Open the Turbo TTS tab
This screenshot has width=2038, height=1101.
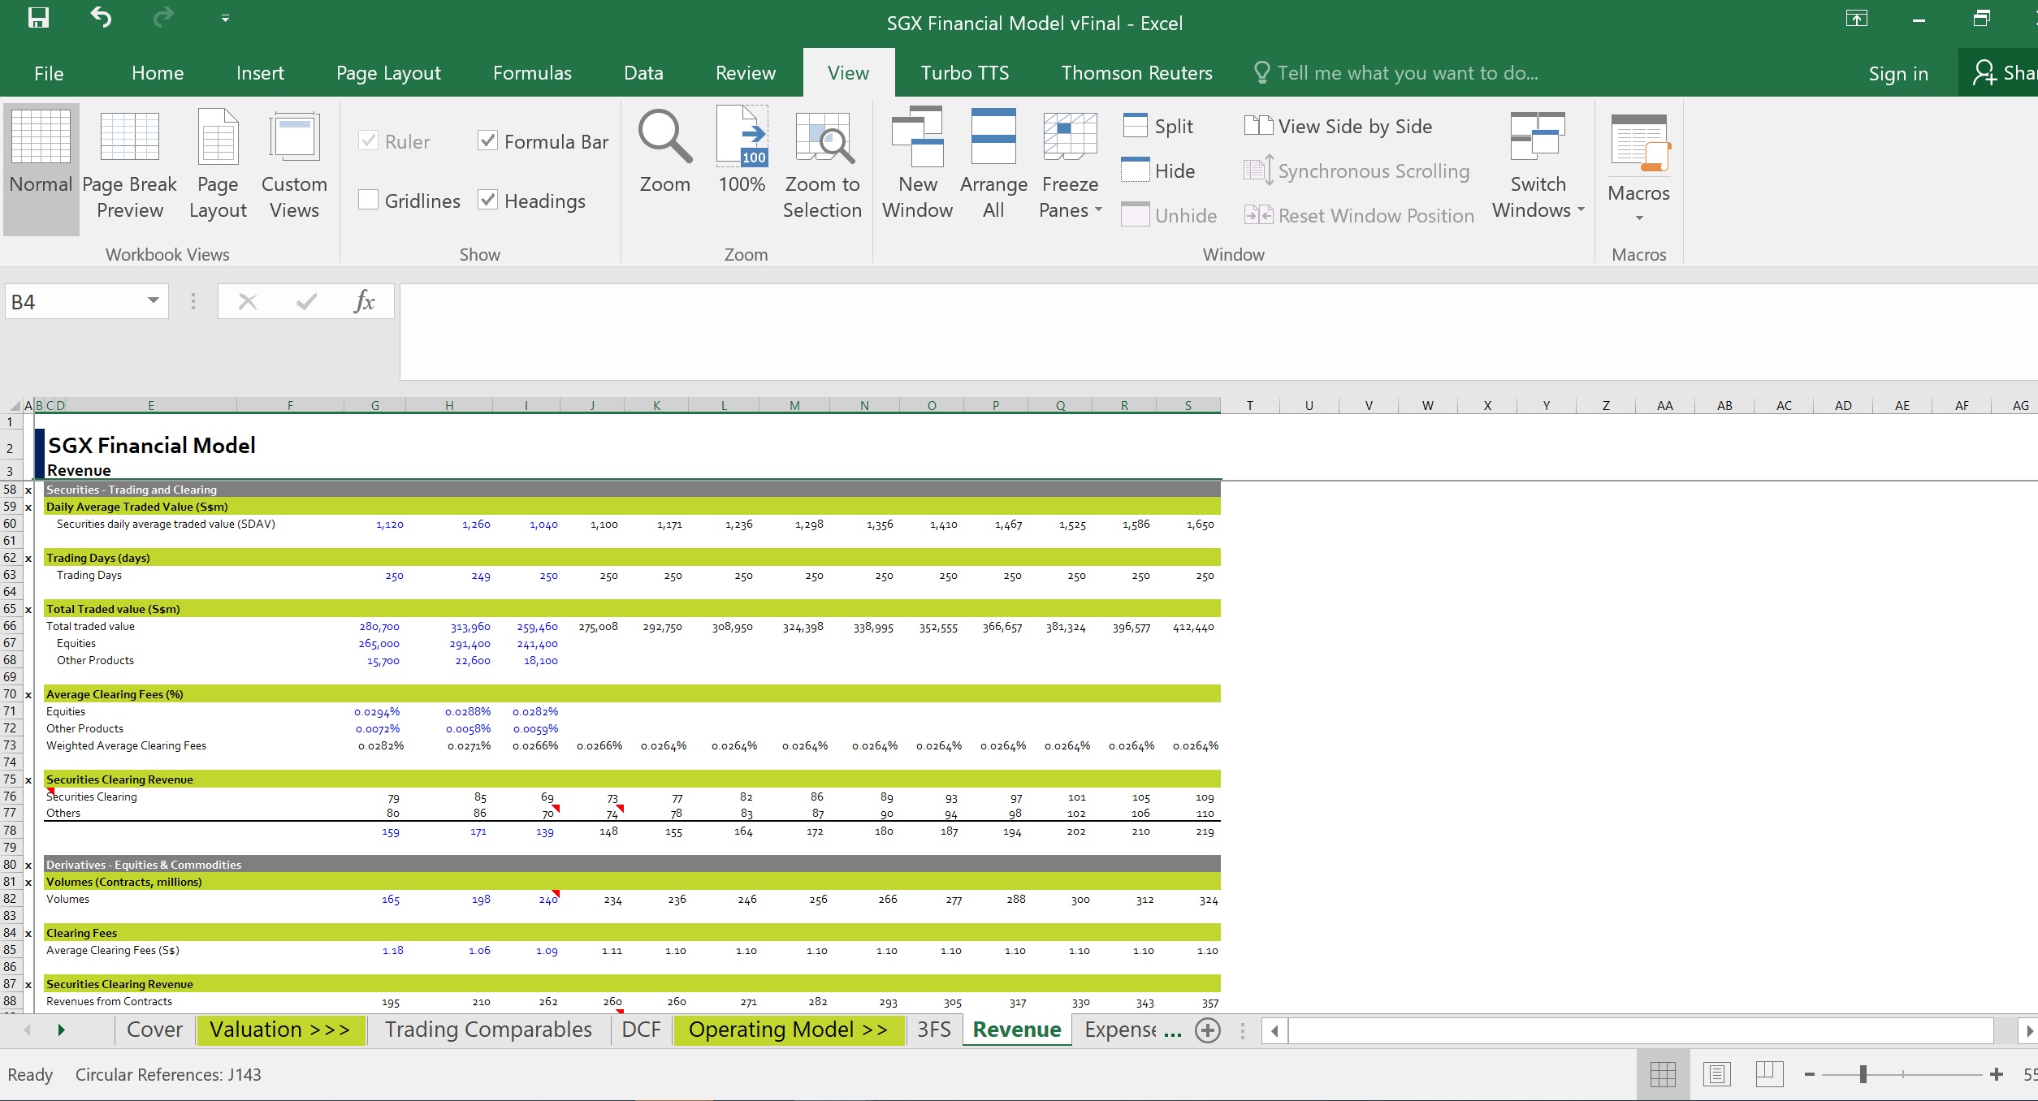[x=964, y=73]
